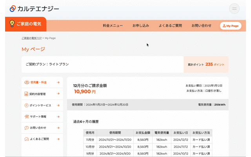
Task: Open ポイントサービス sidebar link
Action: pos(42,106)
